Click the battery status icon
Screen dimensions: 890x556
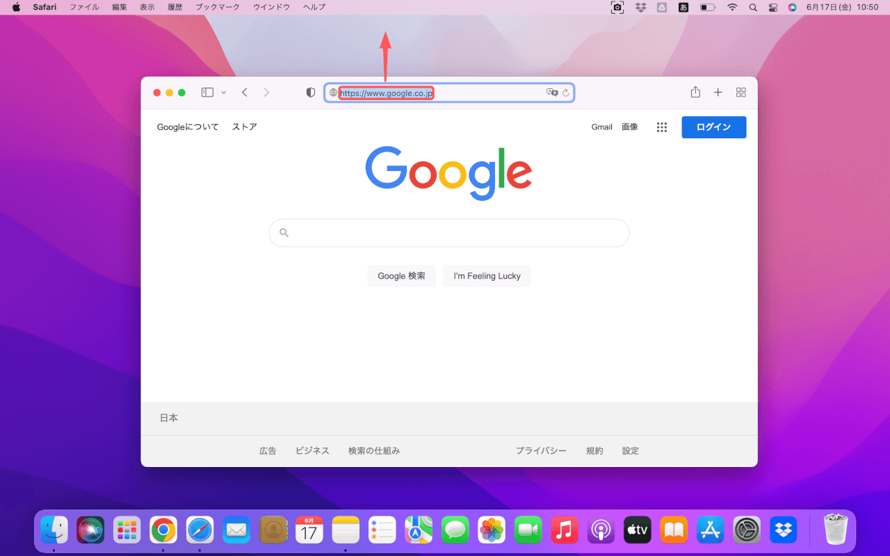[x=708, y=7]
